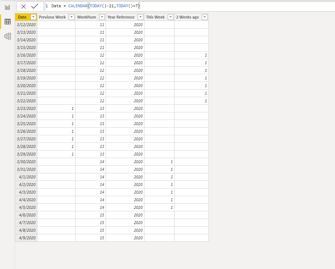This screenshot has width=335, height=269.
Task: Select the 3/25/2020 date cell
Action: (26, 124)
